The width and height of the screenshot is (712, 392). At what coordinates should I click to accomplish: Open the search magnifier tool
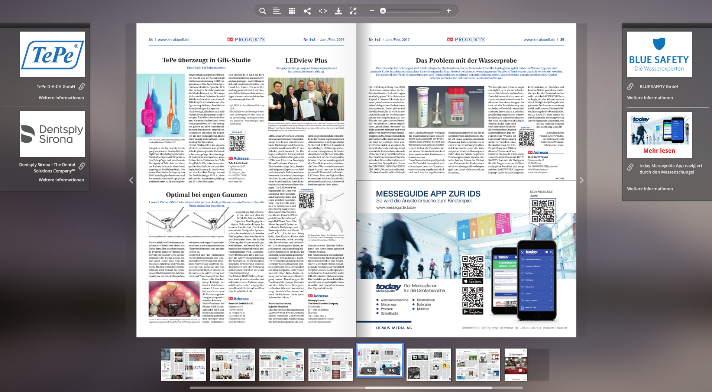(262, 11)
